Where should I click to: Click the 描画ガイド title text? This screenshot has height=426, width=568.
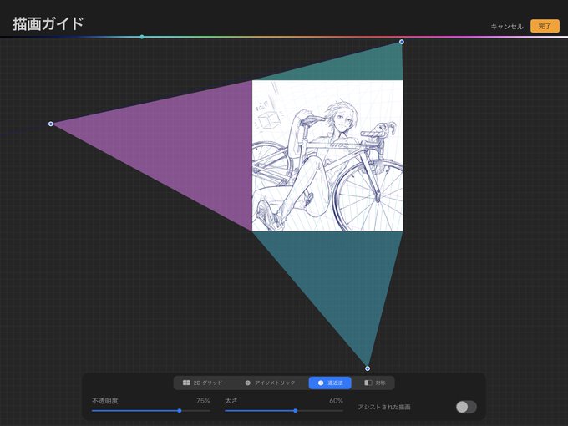coord(48,24)
